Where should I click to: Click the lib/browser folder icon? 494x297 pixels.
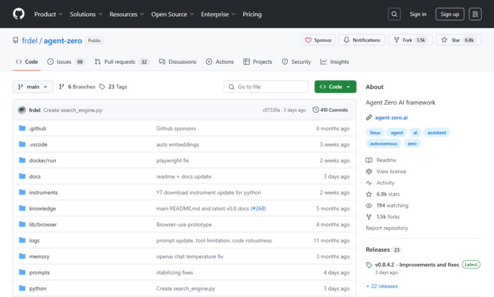point(22,224)
